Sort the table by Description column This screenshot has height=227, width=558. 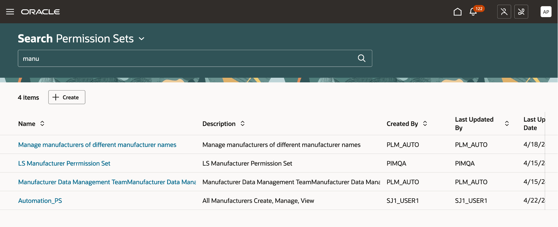(x=243, y=123)
